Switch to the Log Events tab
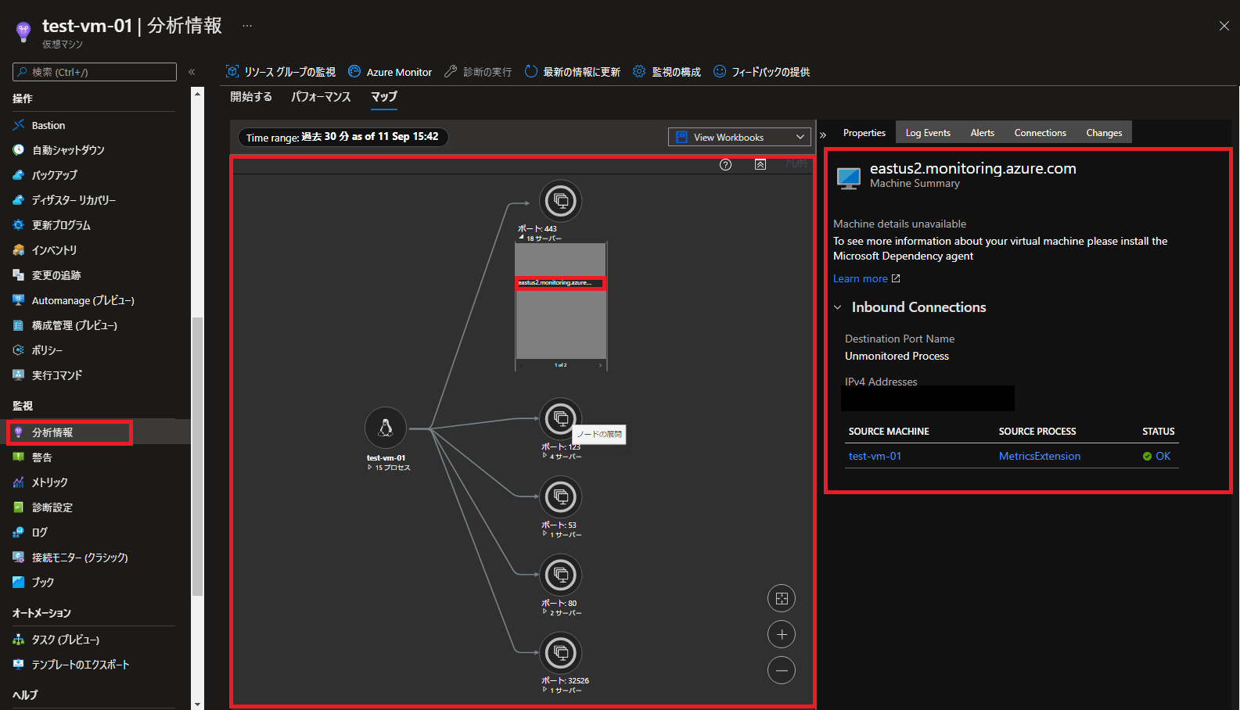The width and height of the screenshot is (1240, 710). 928,133
